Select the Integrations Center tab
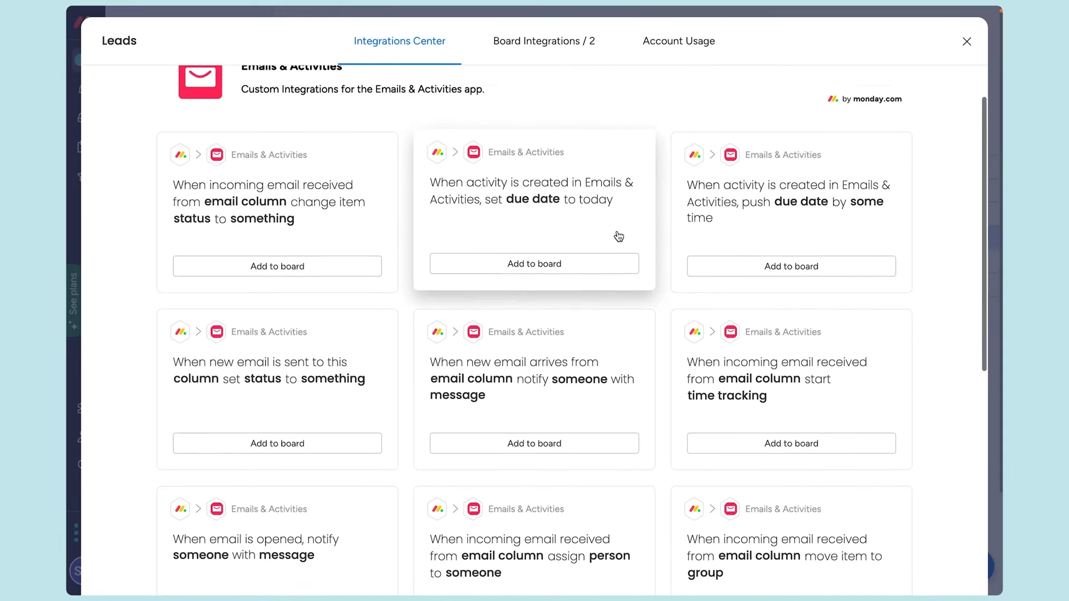The width and height of the screenshot is (1069, 601). point(399,41)
